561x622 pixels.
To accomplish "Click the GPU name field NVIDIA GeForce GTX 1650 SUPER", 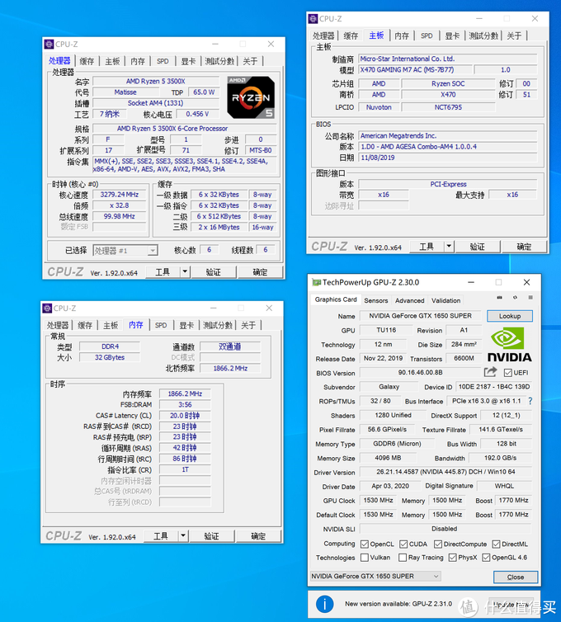I will coord(420,316).
